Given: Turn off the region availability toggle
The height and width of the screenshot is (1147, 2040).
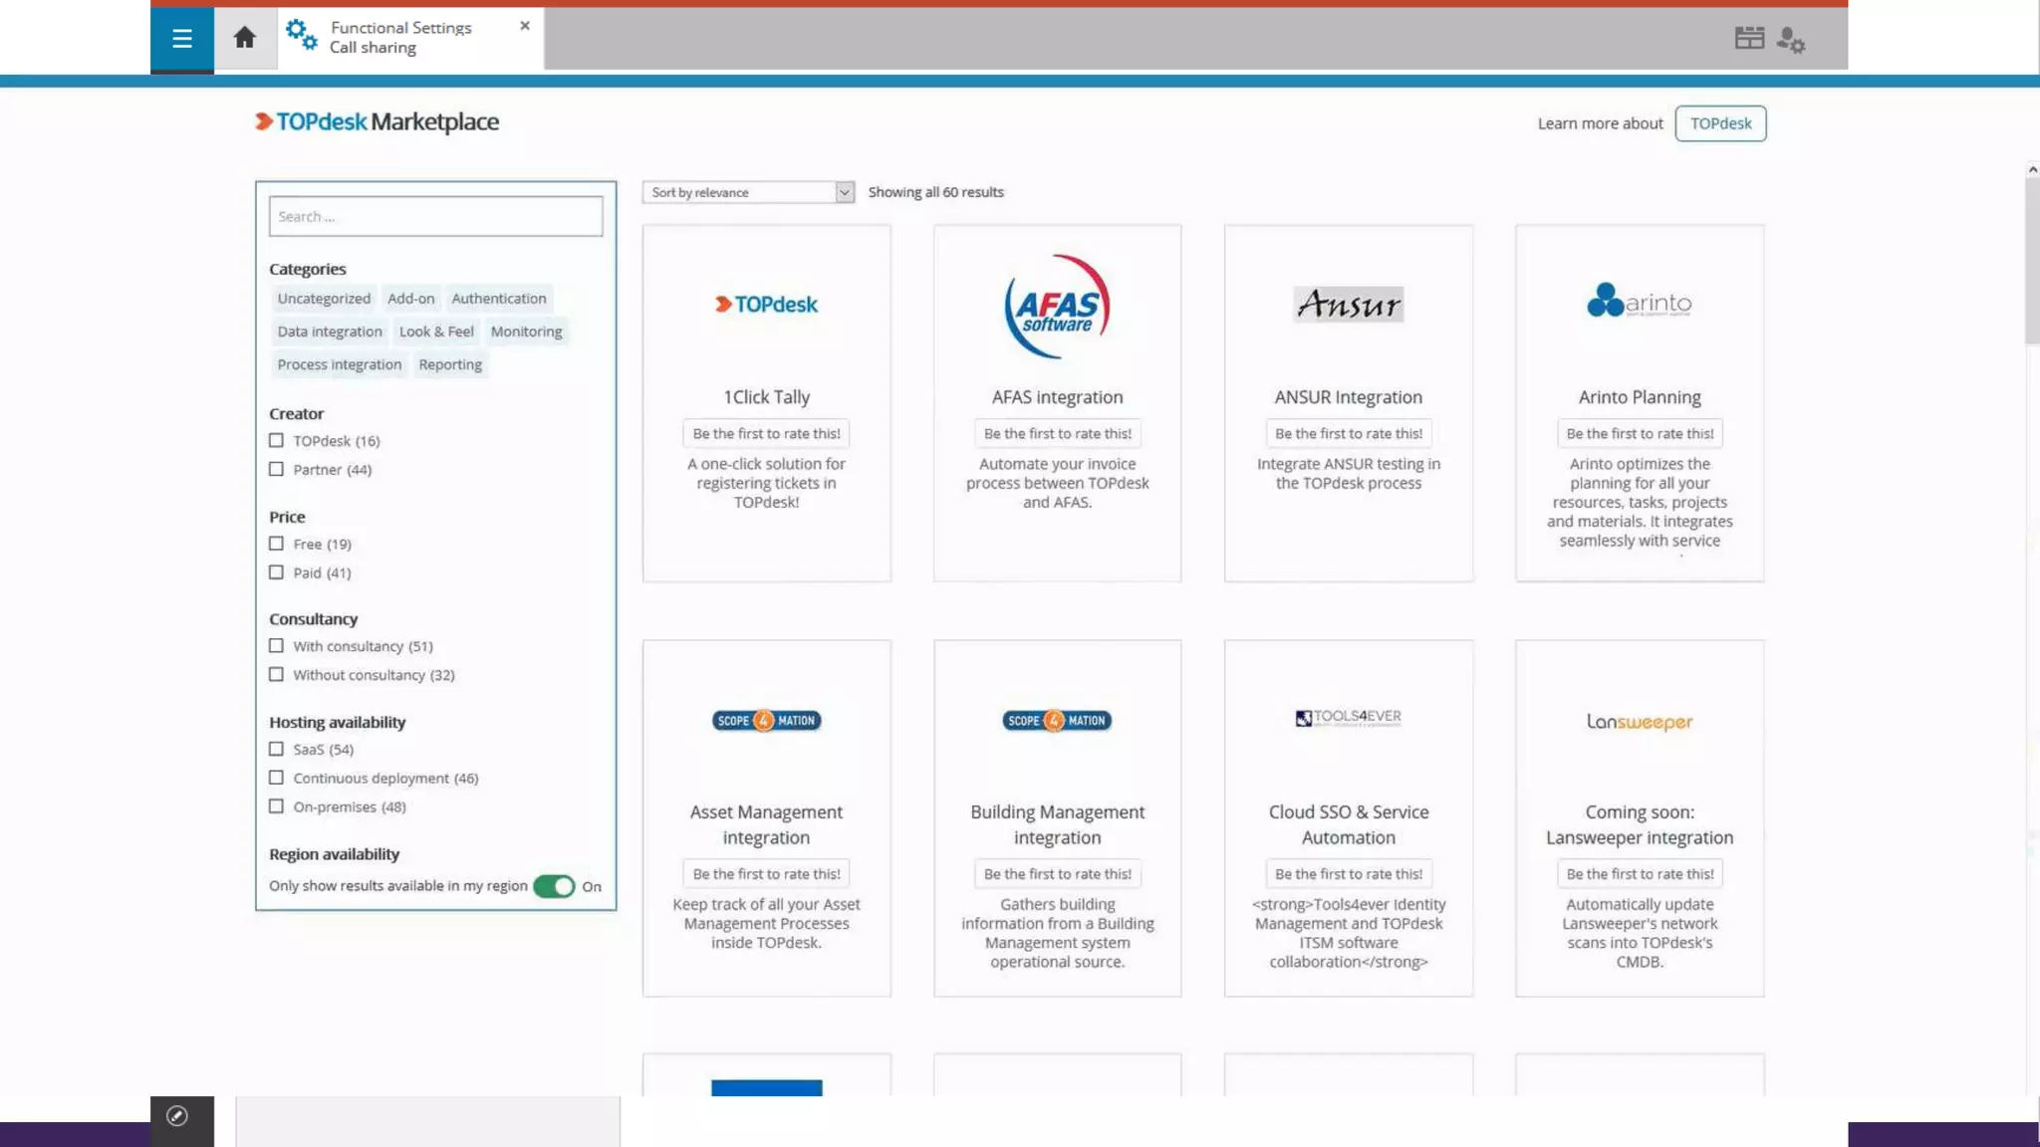Looking at the screenshot, I should (x=554, y=886).
